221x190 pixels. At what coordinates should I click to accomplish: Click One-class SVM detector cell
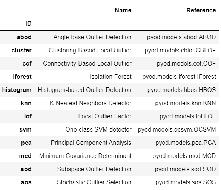tap(98, 129)
